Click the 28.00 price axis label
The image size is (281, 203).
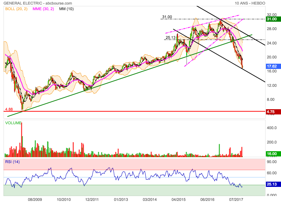(x=272, y=29)
